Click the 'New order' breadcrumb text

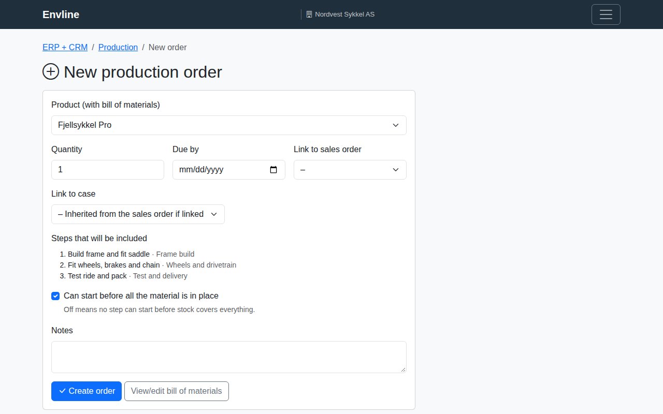pyautogui.click(x=168, y=47)
